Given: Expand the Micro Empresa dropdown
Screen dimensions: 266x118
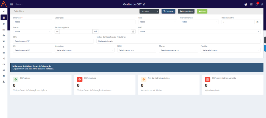Looking at the screenshot, I should pyautogui.click(x=199, y=22).
